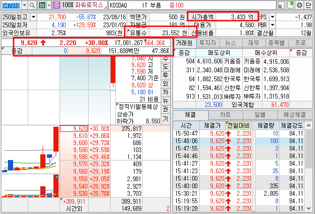Click the 외 vertical side button
This screenshot has width=315, height=214.
point(165,84)
